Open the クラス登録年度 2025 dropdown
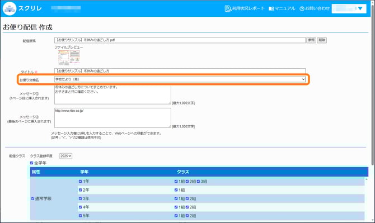 click(x=66, y=156)
